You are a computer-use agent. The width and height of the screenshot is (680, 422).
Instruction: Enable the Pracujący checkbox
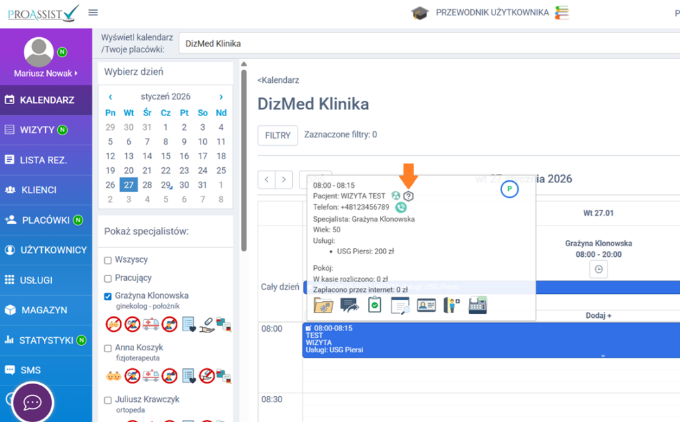tap(108, 277)
